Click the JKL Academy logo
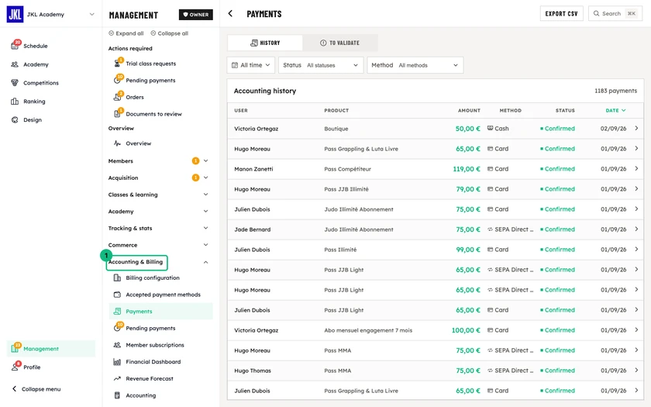Screen dimensions: 651x407 tap(15, 14)
